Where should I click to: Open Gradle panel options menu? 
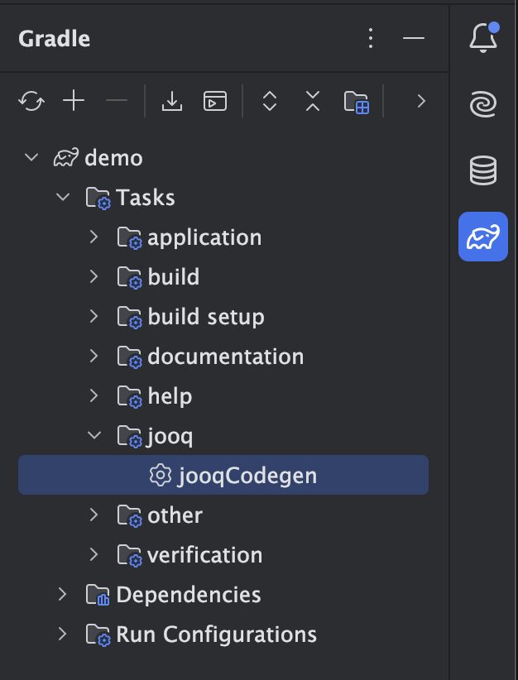pos(371,38)
